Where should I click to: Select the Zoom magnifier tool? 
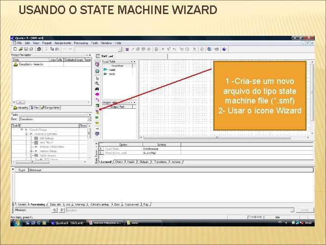97,83
